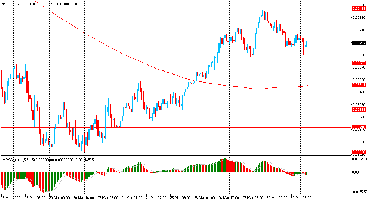Screen dimensions: 368x202
Task: Select the 20 Mar 16:00 time label
Action: [83, 198]
